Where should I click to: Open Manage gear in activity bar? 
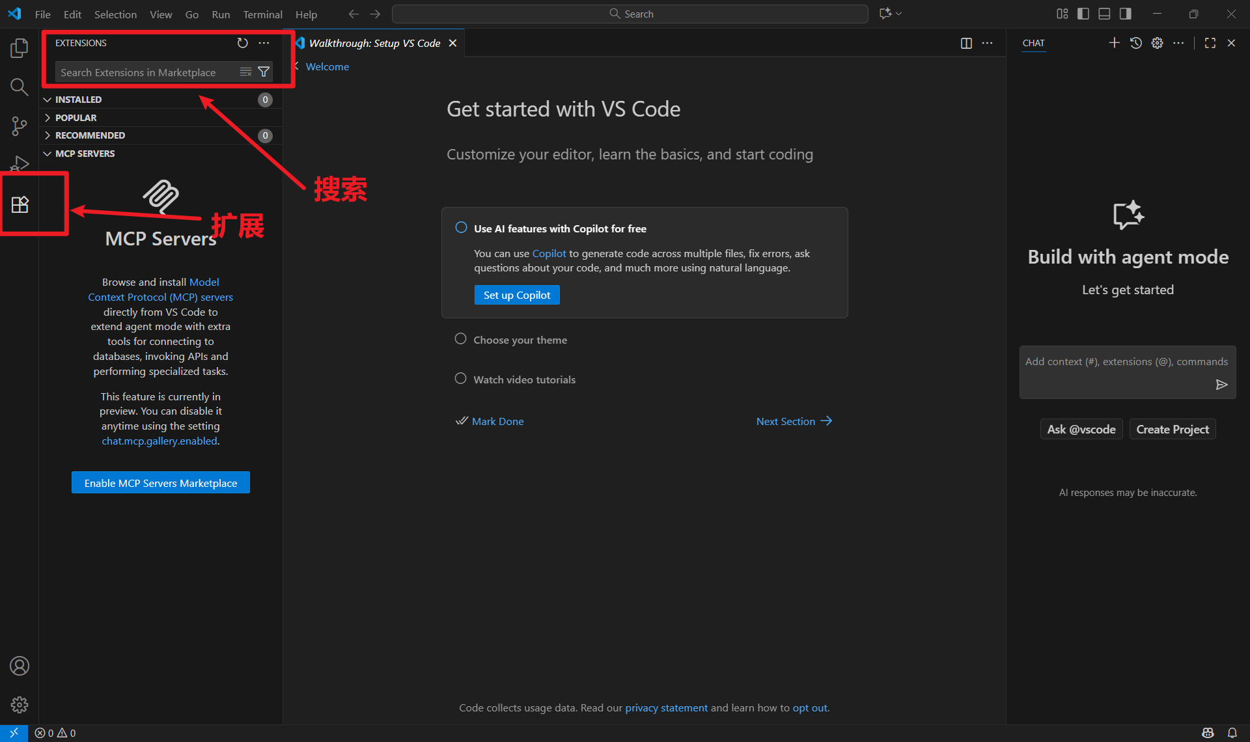click(20, 704)
